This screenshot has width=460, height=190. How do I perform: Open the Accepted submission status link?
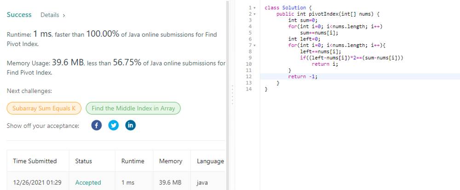[x=88, y=183]
